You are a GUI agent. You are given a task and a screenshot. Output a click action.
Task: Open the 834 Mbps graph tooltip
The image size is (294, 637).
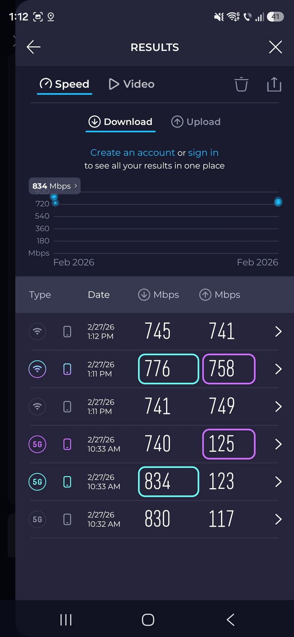coord(55,186)
